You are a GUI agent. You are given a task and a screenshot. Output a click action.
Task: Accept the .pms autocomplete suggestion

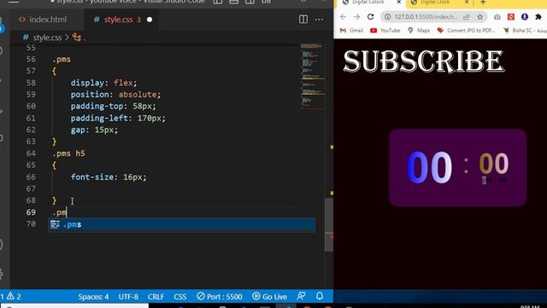(181, 224)
